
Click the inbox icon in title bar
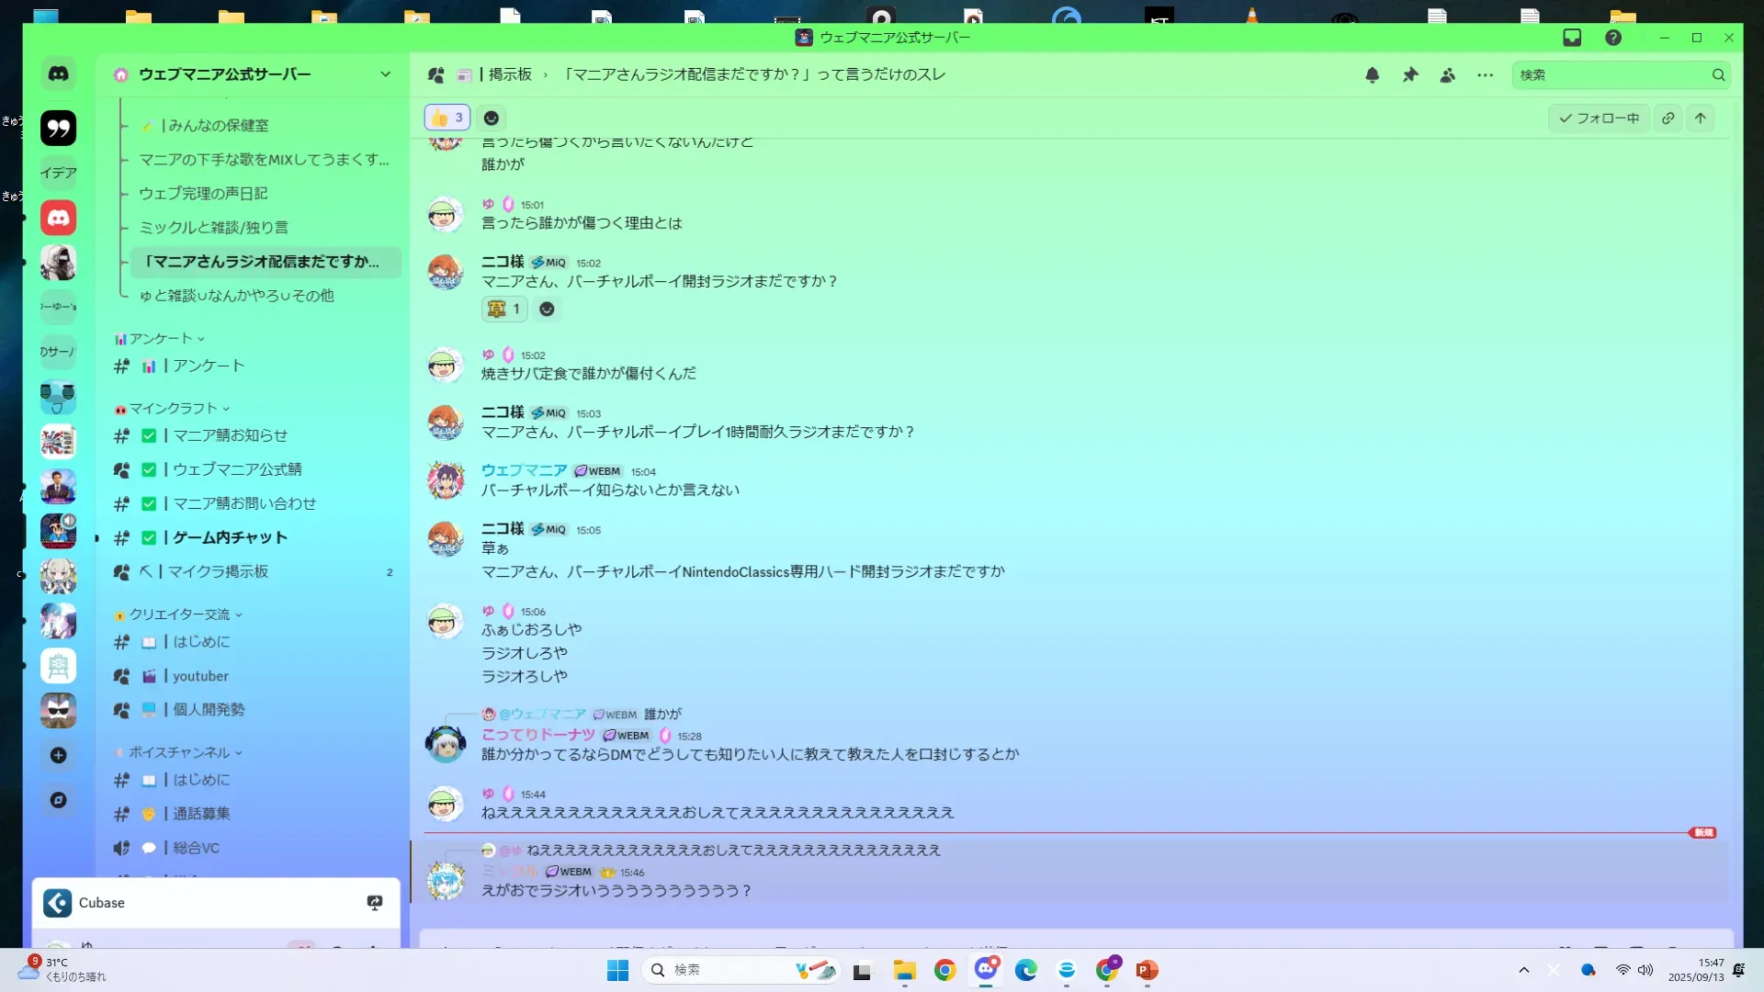1572,38
